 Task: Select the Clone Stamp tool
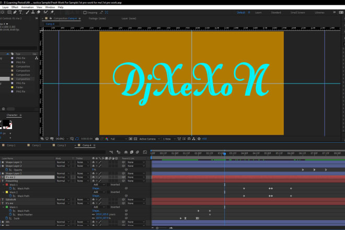(33, 13)
